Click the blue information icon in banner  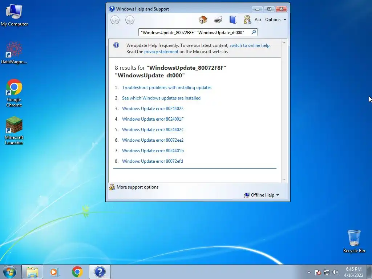point(116,45)
